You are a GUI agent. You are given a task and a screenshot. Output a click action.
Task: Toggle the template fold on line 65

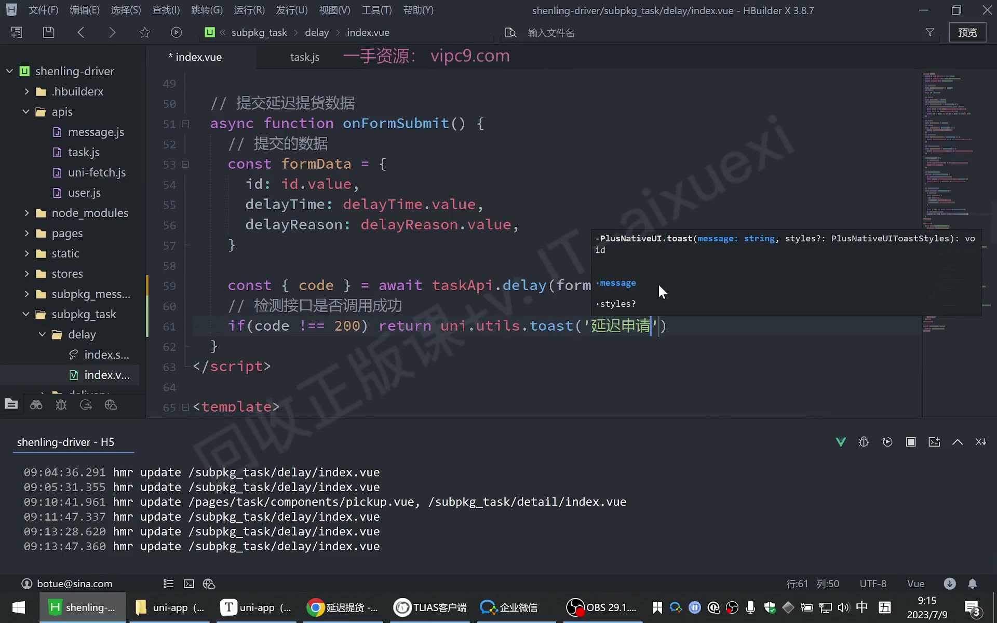pyautogui.click(x=185, y=407)
